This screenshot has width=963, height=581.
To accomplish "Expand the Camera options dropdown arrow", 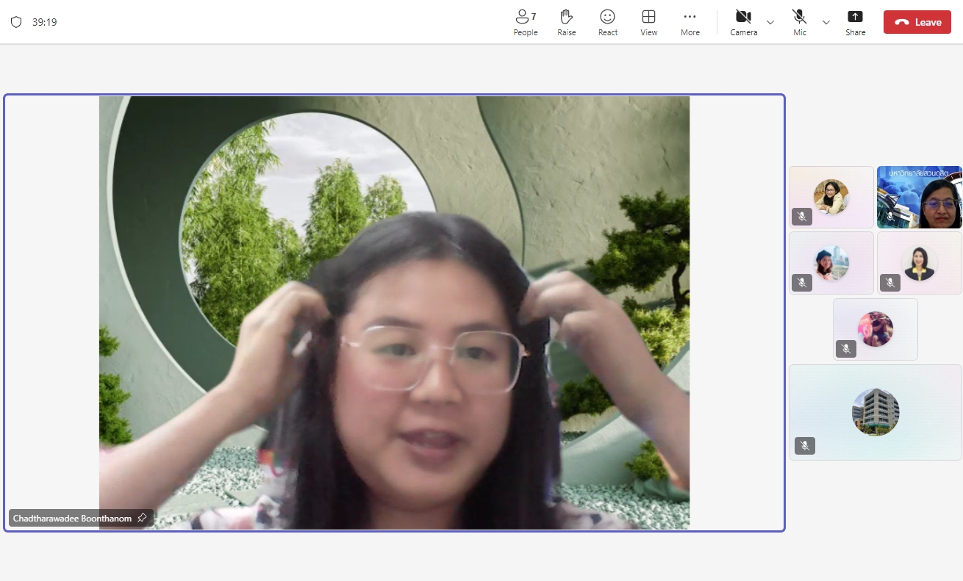I will click(770, 22).
